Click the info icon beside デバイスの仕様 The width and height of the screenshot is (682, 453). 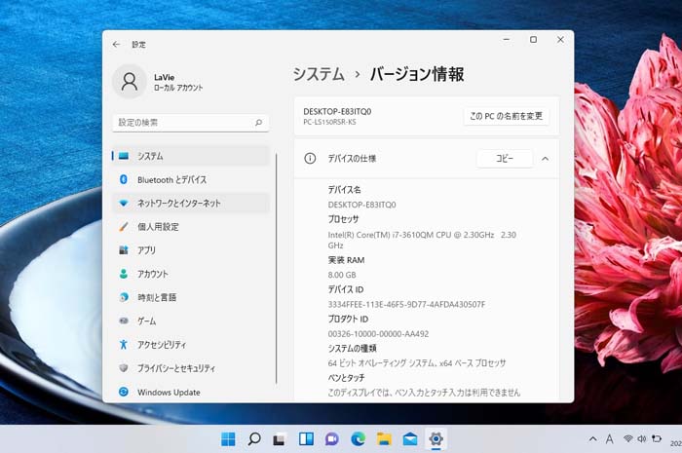310,158
